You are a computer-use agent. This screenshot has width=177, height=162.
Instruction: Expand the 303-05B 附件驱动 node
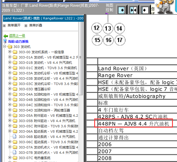point(10,120)
